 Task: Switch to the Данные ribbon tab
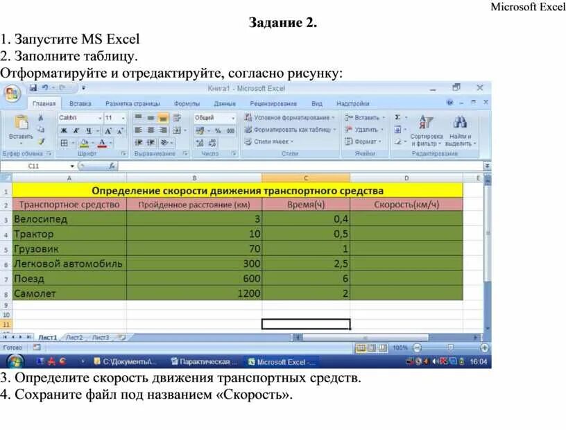click(x=225, y=103)
